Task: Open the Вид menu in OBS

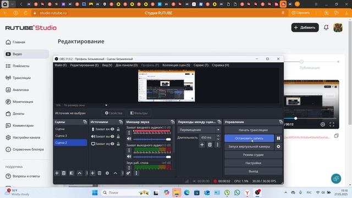Action: tap(107, 65)
